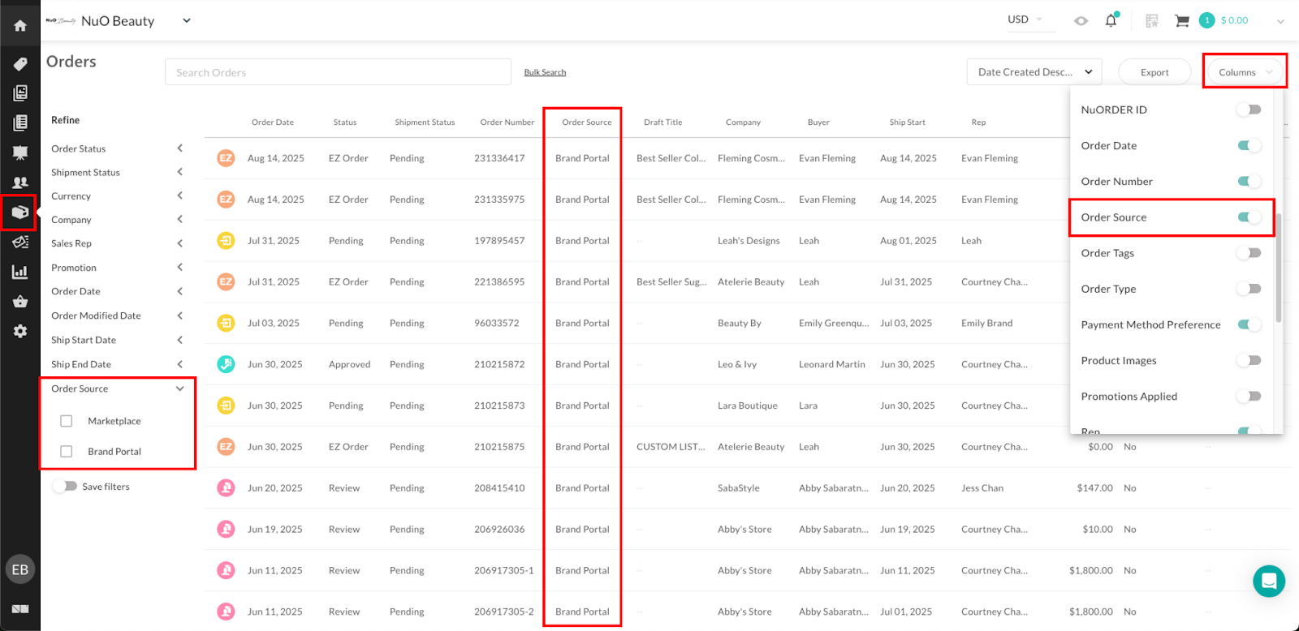Sort by Order Date column header
This screenshot has width=1299, height=631.
click(x=273, y=122)
